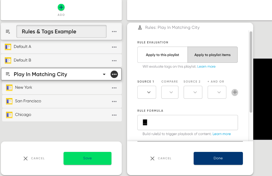The height and width of the screenshot is (176, 272).
Task: Click the Save button
Action: coord(87,158)
